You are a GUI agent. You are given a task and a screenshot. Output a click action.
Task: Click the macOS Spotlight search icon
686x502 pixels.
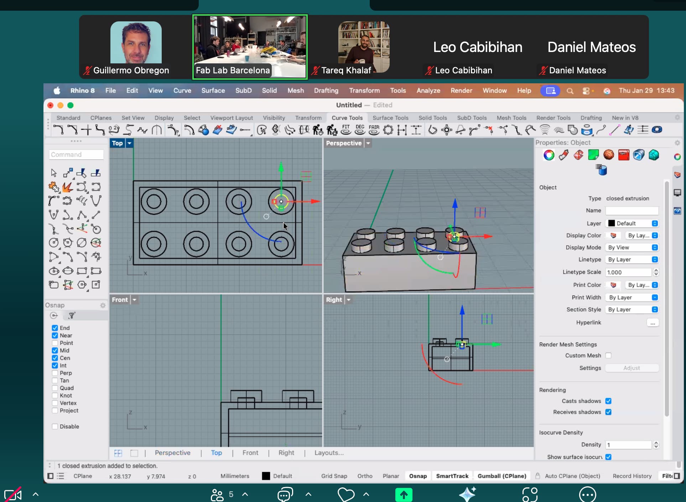click(x=570, y=91)
